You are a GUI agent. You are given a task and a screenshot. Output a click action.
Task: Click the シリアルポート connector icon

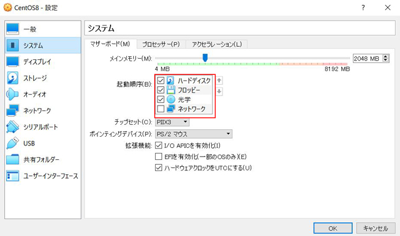[12, 127]
